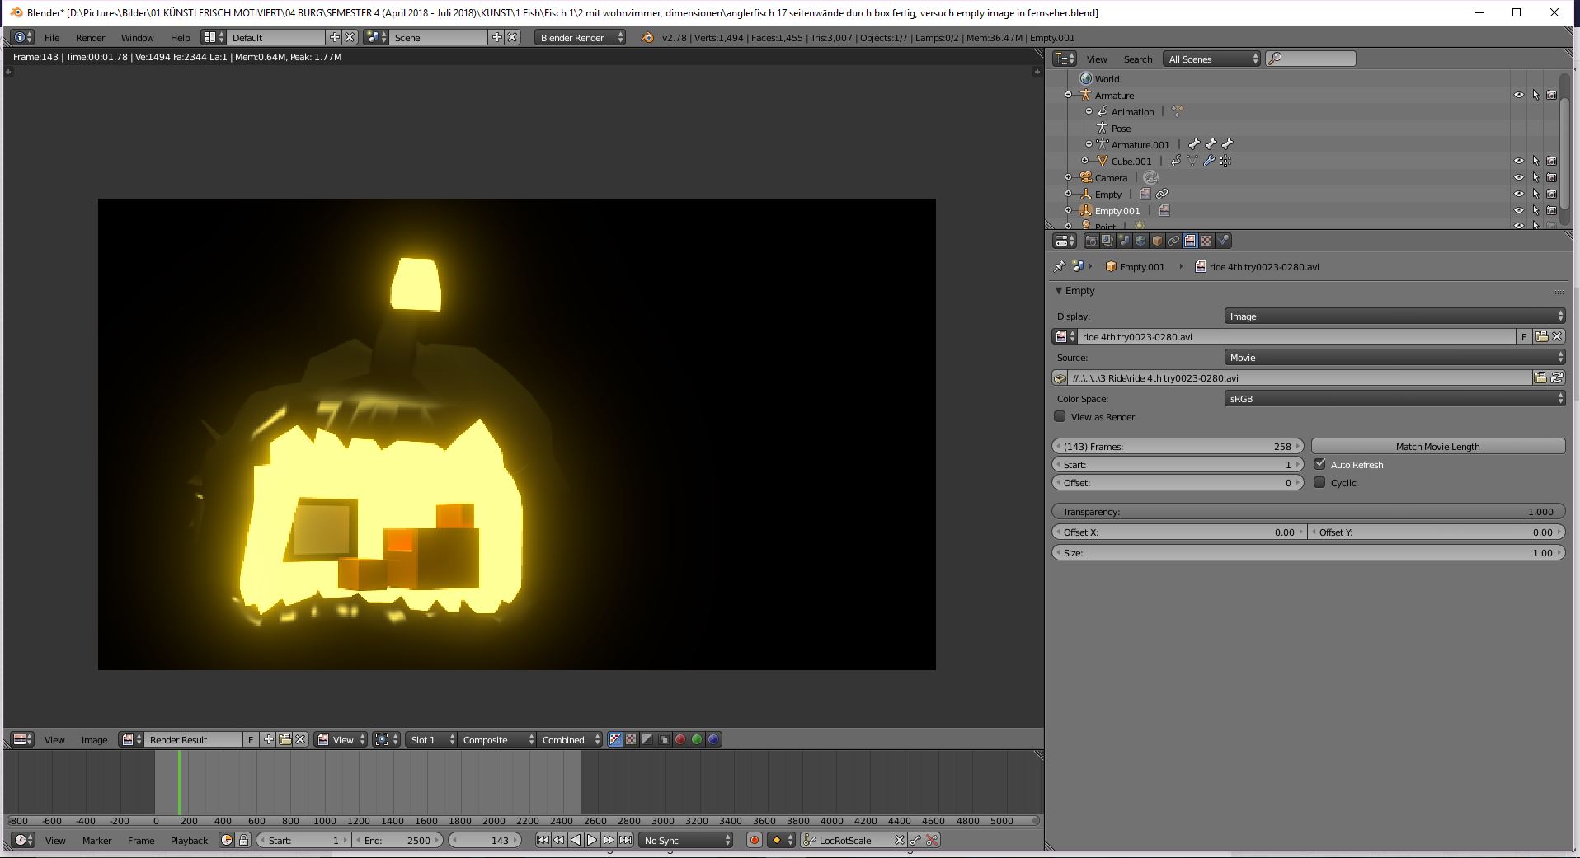Toggle visibility of Empty.001 in outliner
This screenshot has height=858, width=1580.
tap(1518, 210)
